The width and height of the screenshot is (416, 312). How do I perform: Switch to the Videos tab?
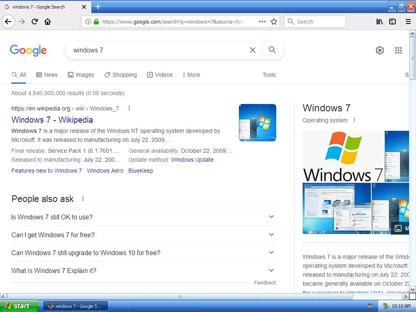[x=160, y=75]
